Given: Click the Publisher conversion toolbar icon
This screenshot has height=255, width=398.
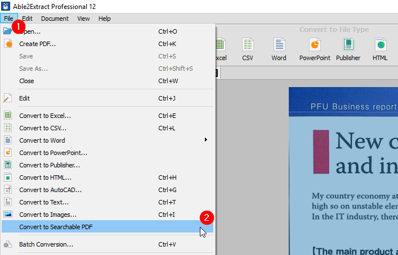Looking at the screenshot, I should [x=348, y=45].
